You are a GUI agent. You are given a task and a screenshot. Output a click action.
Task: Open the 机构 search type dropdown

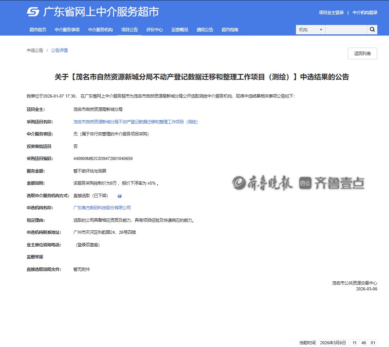[x=310, y=30]
